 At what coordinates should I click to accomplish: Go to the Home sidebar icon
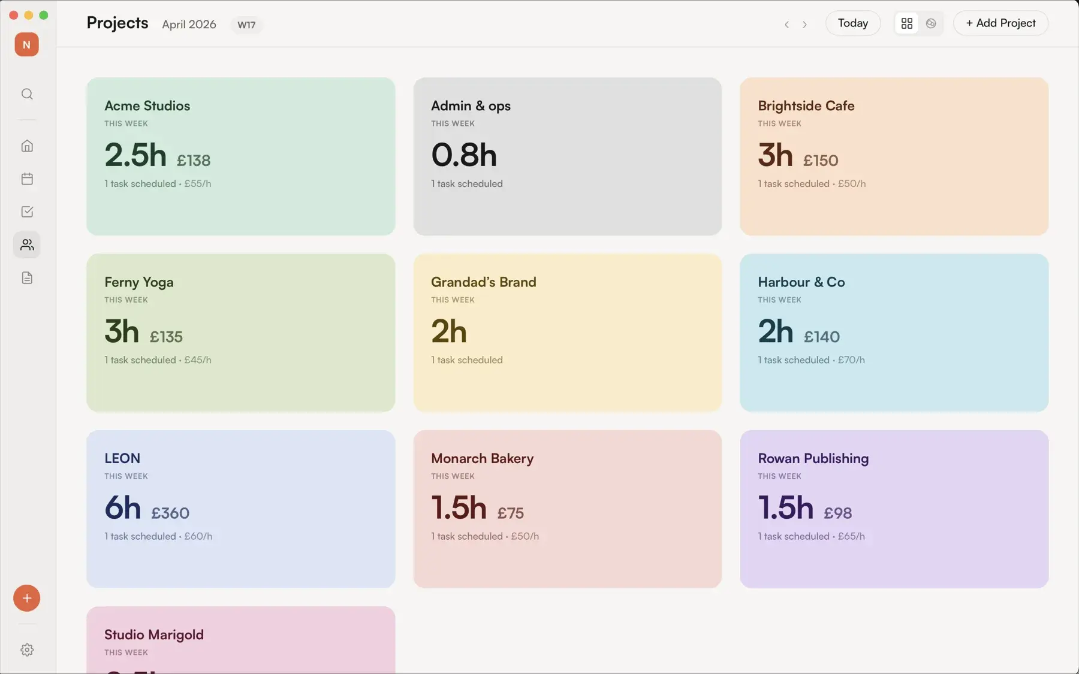[27, 146]
